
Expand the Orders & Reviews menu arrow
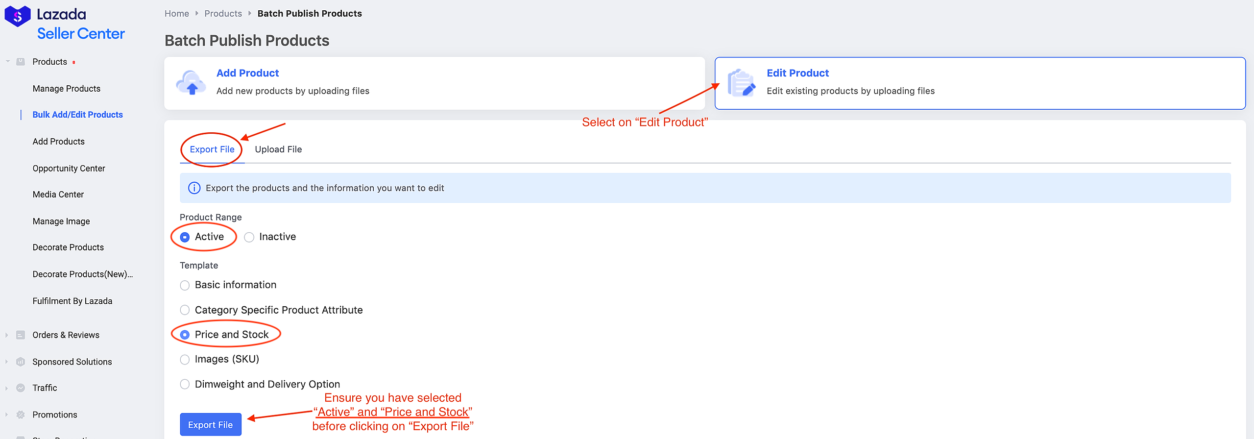tap(7, 335)
